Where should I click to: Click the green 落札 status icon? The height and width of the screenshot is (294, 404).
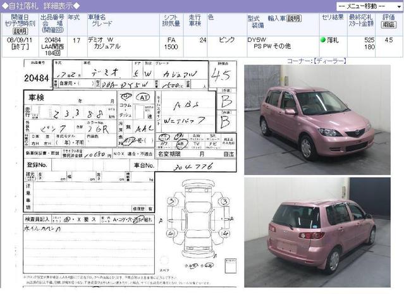[323, 40]
